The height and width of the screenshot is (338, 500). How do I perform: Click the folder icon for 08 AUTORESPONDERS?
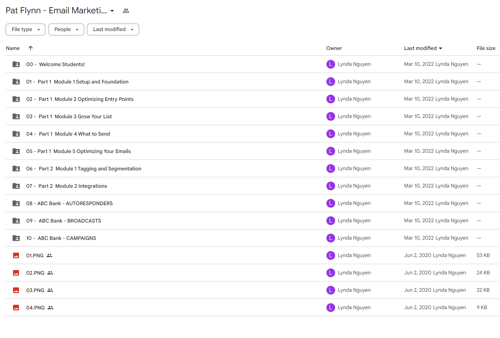(16, 203)
